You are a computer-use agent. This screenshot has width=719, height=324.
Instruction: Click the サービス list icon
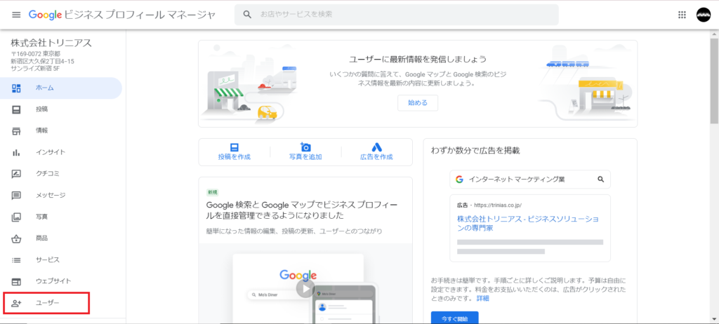click(x=16, y=260)
